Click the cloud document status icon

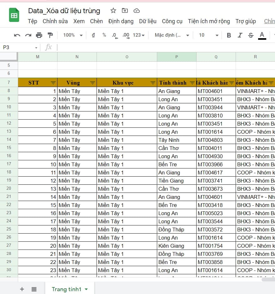(137, 11)
